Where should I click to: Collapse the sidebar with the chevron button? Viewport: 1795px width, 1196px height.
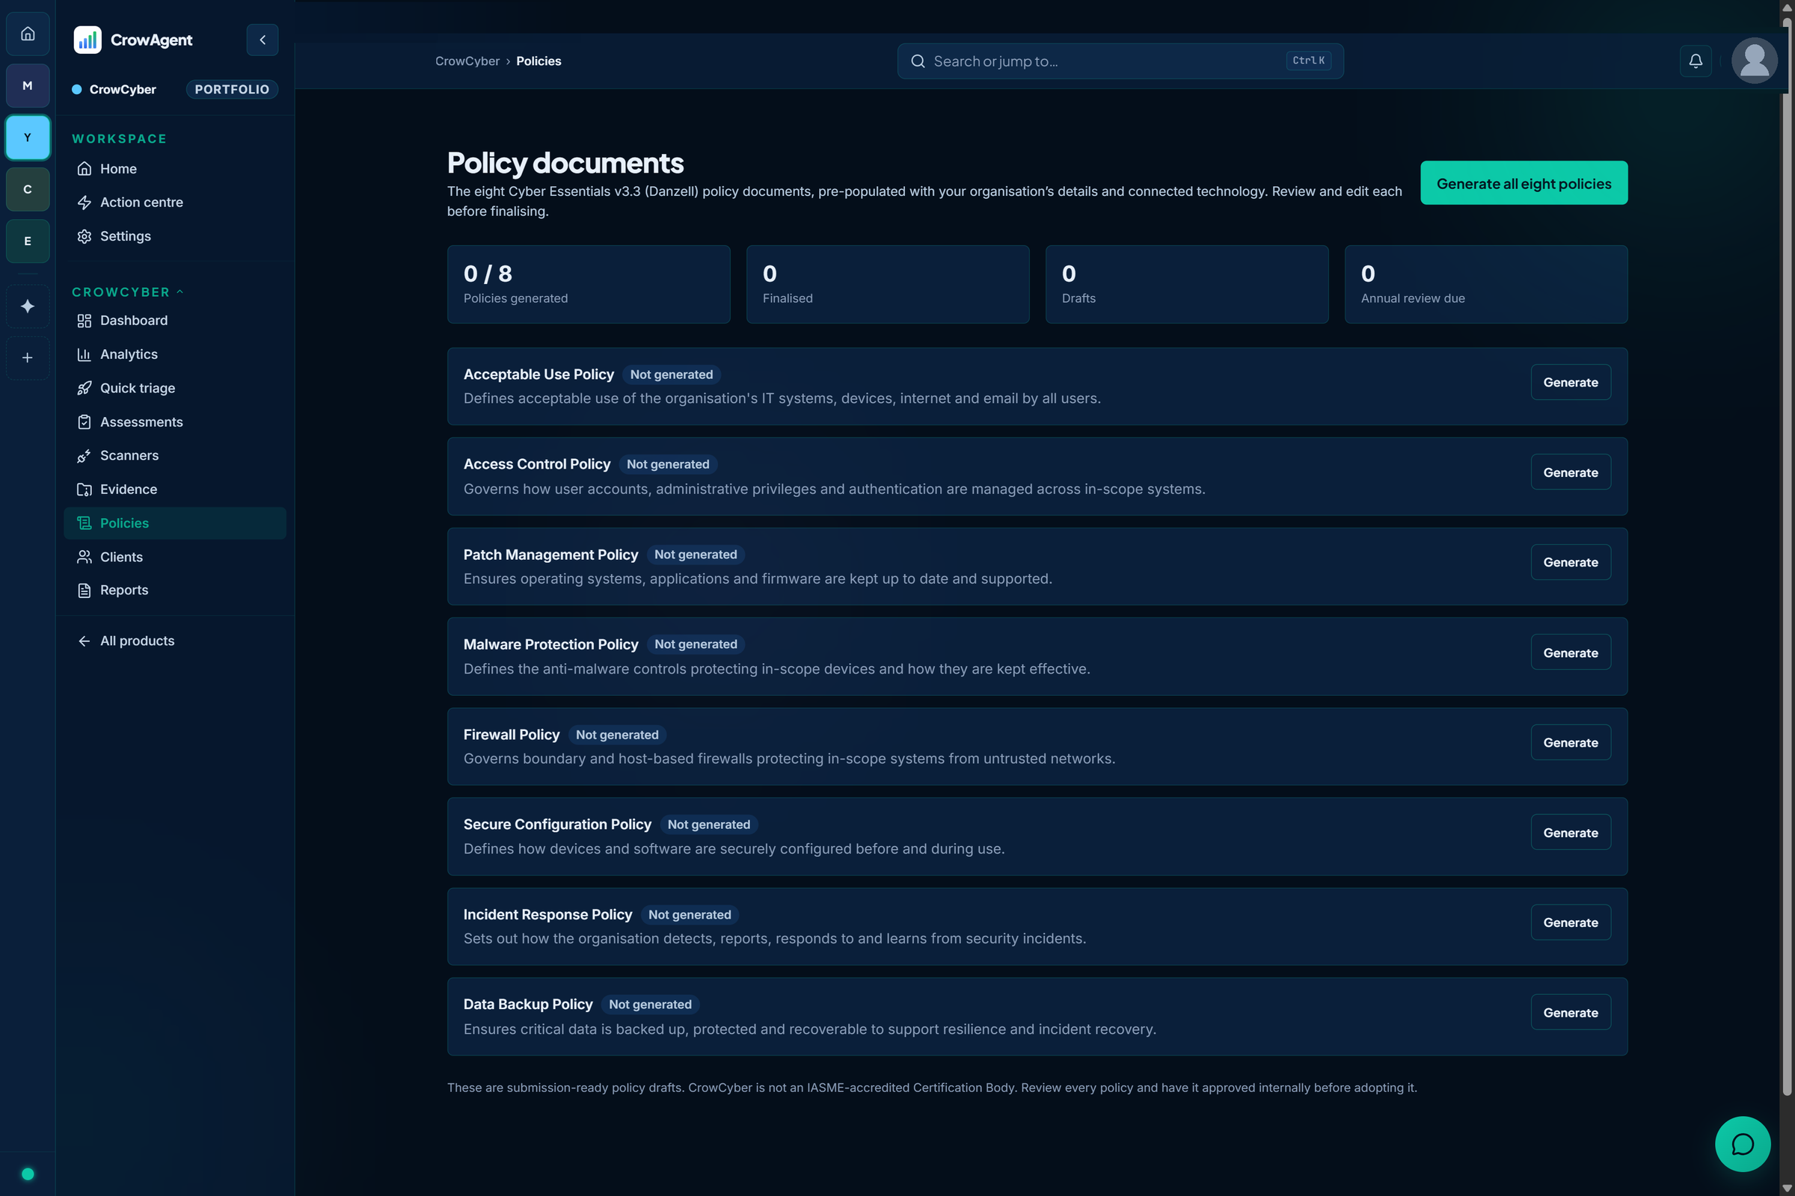point(263,40)
